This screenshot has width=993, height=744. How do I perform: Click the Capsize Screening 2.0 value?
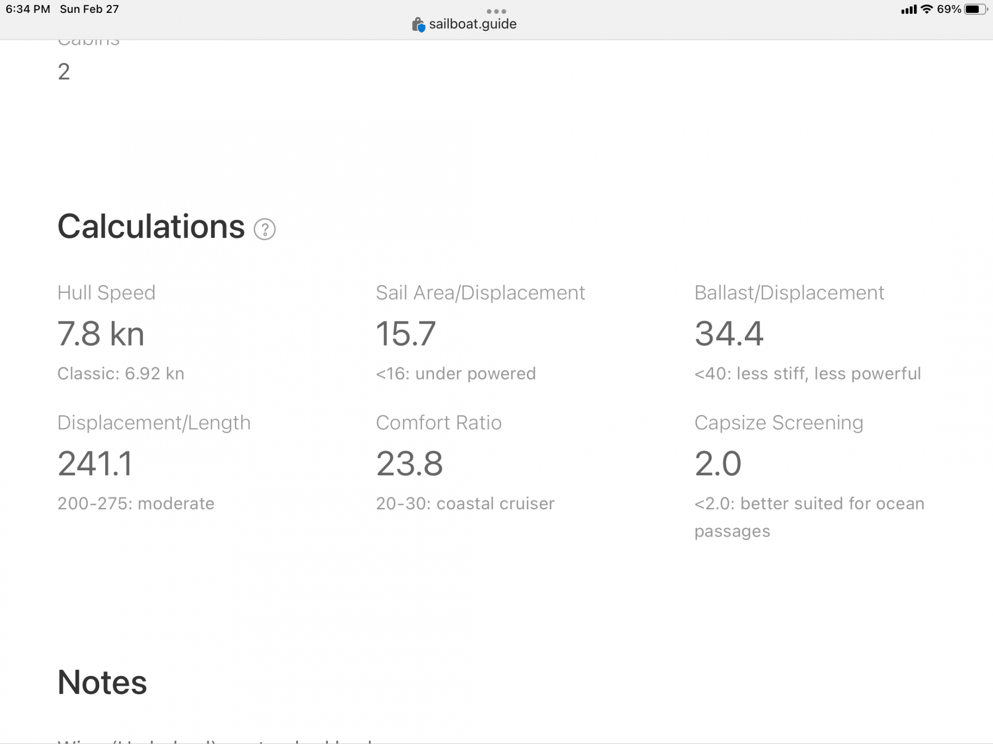718,464
